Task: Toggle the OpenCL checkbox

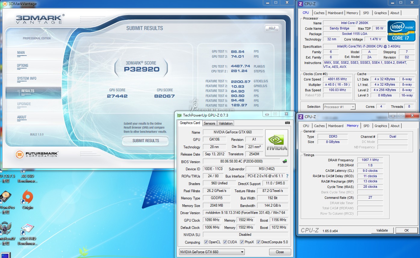Action: click(206, 242)
